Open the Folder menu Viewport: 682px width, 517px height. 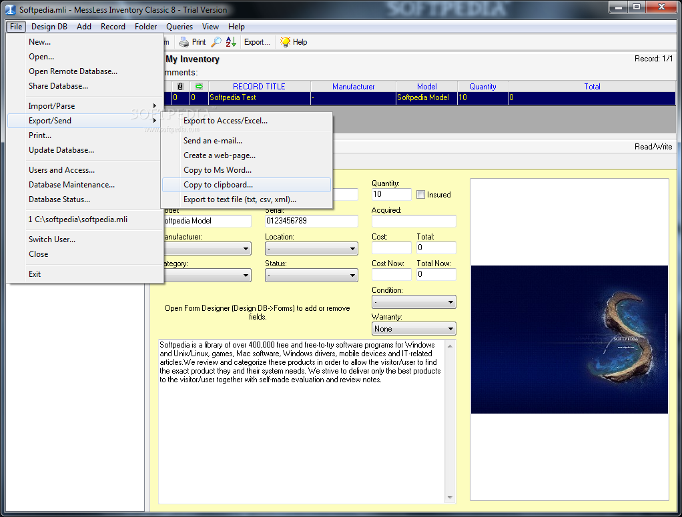coord(145,27)
